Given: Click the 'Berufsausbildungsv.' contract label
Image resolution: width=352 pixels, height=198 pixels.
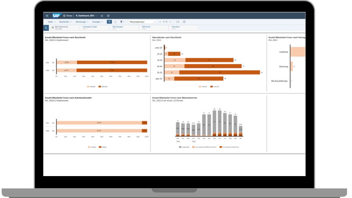Looking at the screenshot, I should coord(280,81).
